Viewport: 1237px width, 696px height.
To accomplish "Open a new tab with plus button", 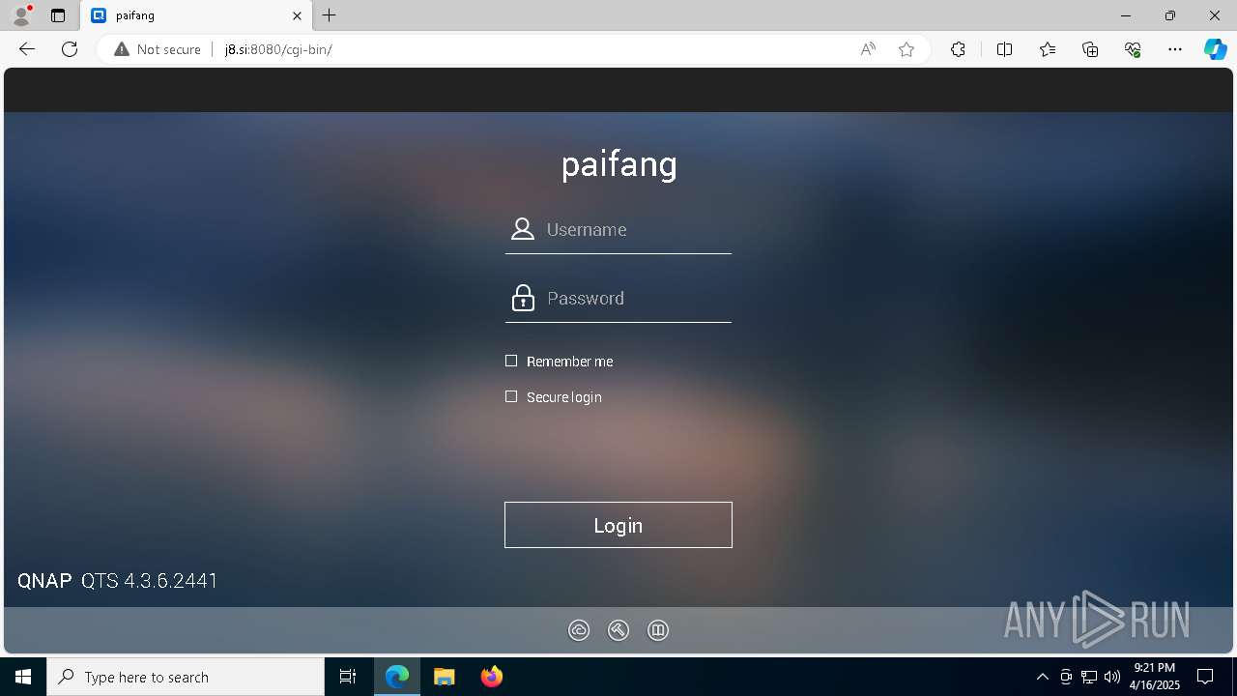I will point(330,15).
